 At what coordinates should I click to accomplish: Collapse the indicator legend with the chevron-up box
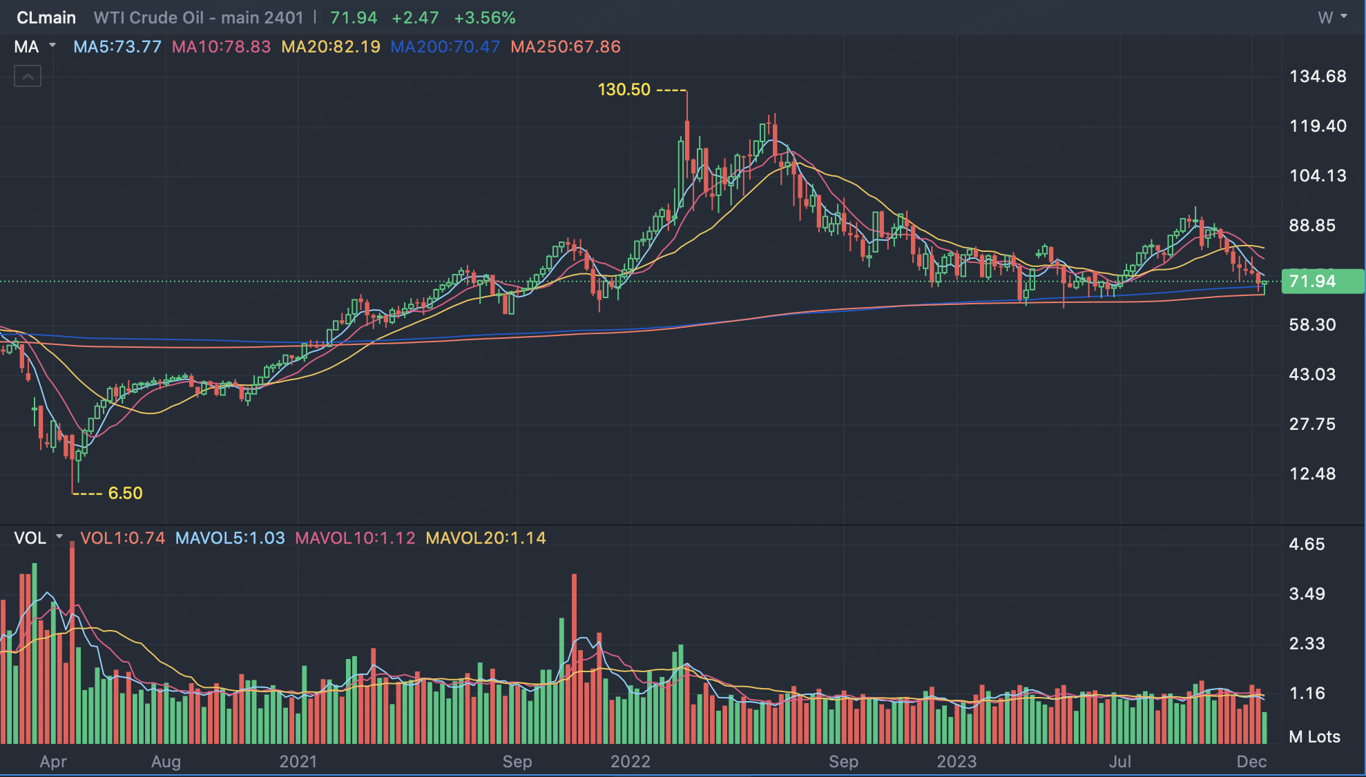click(28, 76)
